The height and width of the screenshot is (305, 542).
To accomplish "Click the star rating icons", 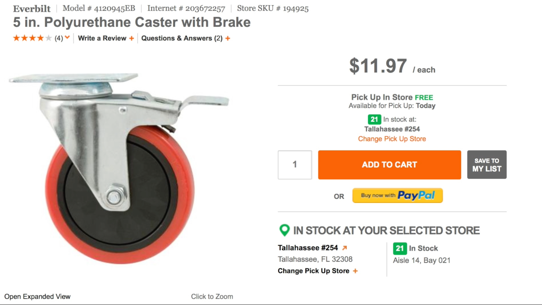I will pos(32,38).
